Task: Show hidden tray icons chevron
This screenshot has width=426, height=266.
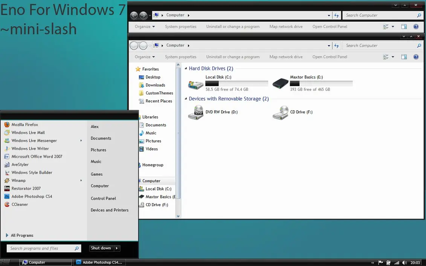Action: tap(373, 263)
